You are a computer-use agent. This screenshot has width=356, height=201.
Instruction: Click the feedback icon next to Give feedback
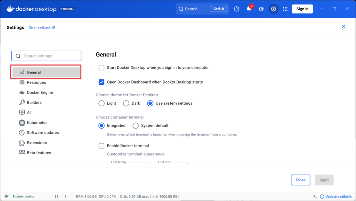tap(54, 28)
